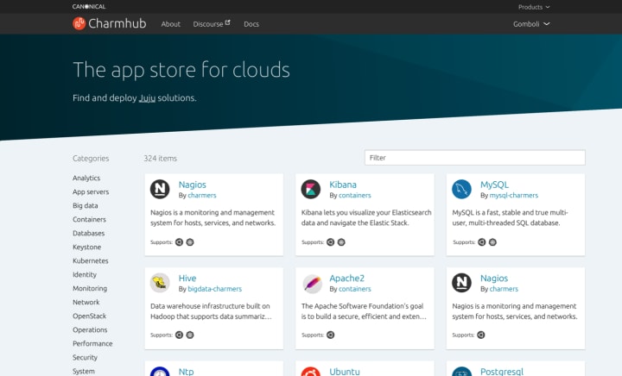The image size is (622, 376).
Task: Click the Charmhub wordmark
Action: 117,23
